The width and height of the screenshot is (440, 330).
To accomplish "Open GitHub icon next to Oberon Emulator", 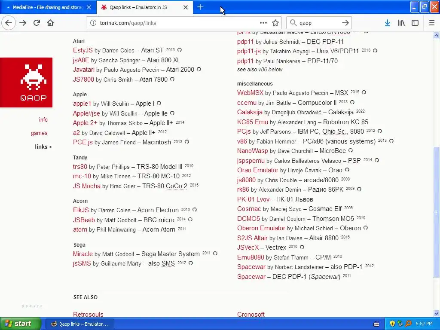I will [x=366, y=228].
